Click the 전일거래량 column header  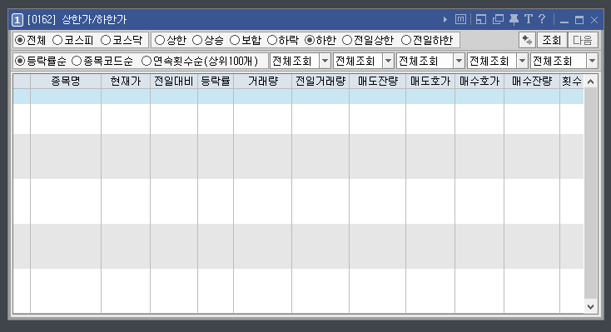320,81
